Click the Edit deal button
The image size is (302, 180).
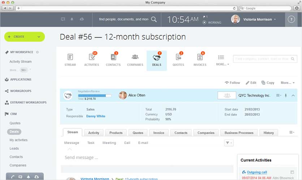pos(251,83)
